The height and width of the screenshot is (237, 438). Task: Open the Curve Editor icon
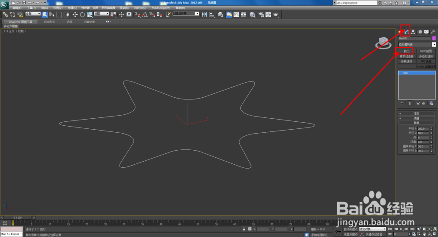[237, 14]
